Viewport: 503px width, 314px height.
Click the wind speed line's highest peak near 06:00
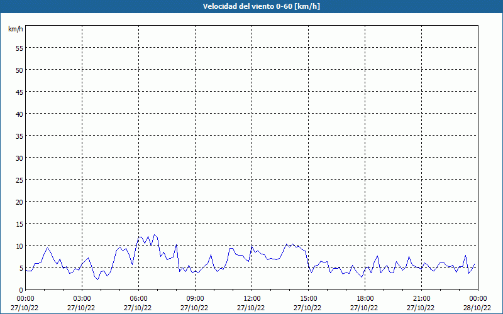pos(155,235)
